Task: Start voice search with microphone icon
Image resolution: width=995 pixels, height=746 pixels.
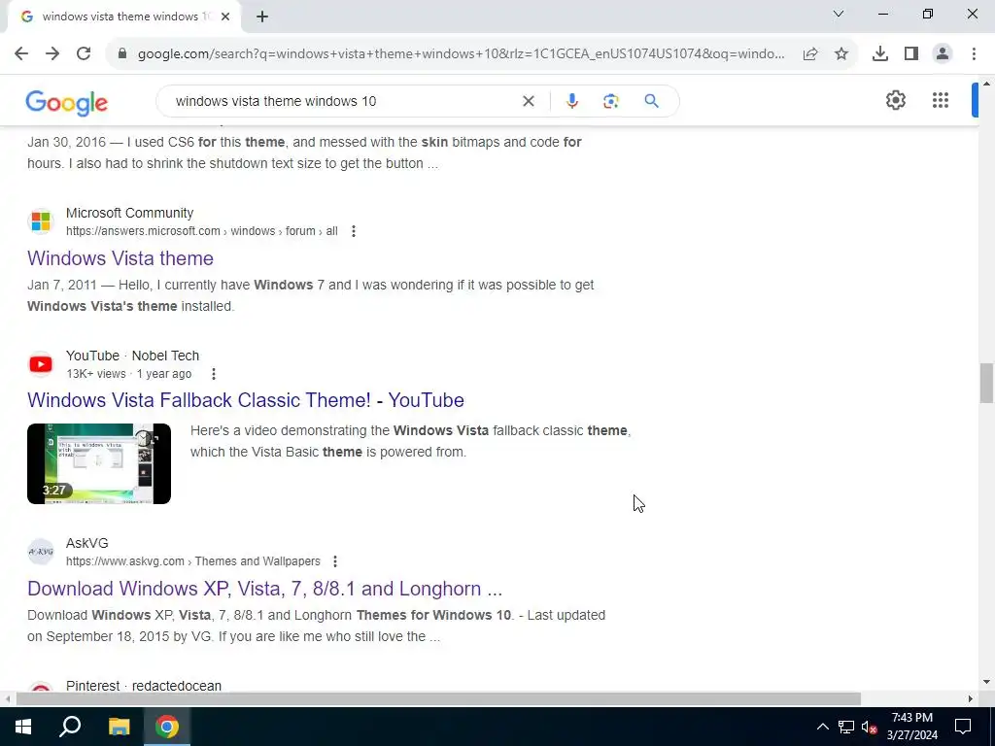Action: (x=571, y=101)
